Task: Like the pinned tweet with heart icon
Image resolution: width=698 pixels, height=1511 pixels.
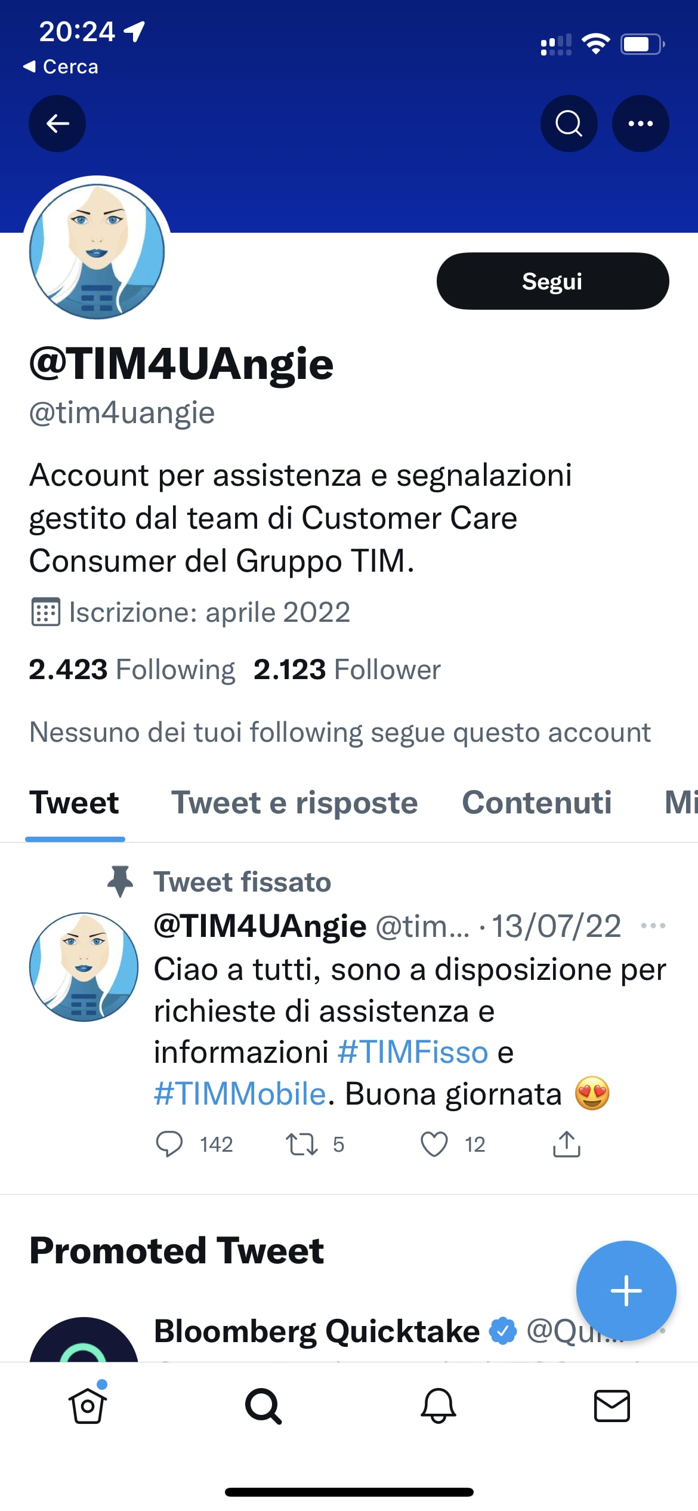Action: click(434, 1144)
